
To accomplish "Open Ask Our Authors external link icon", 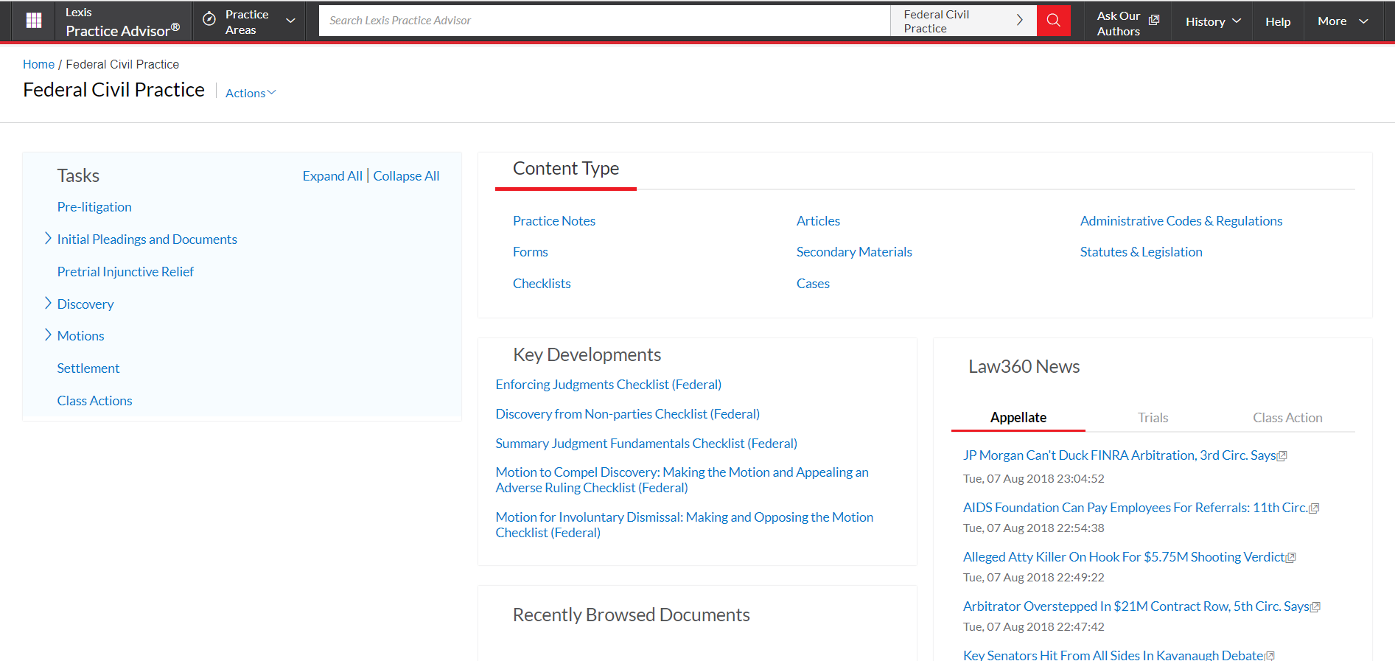I will (x=1154, y=20).
